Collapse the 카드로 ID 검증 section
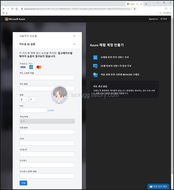The image size is (174, 190). pos(47,44)
